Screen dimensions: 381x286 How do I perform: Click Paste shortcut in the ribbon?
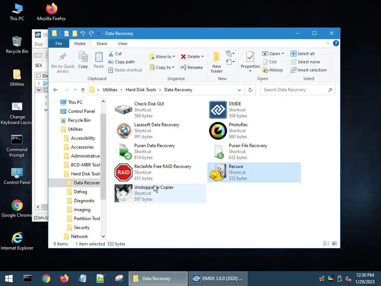click(x=125, y=70)
